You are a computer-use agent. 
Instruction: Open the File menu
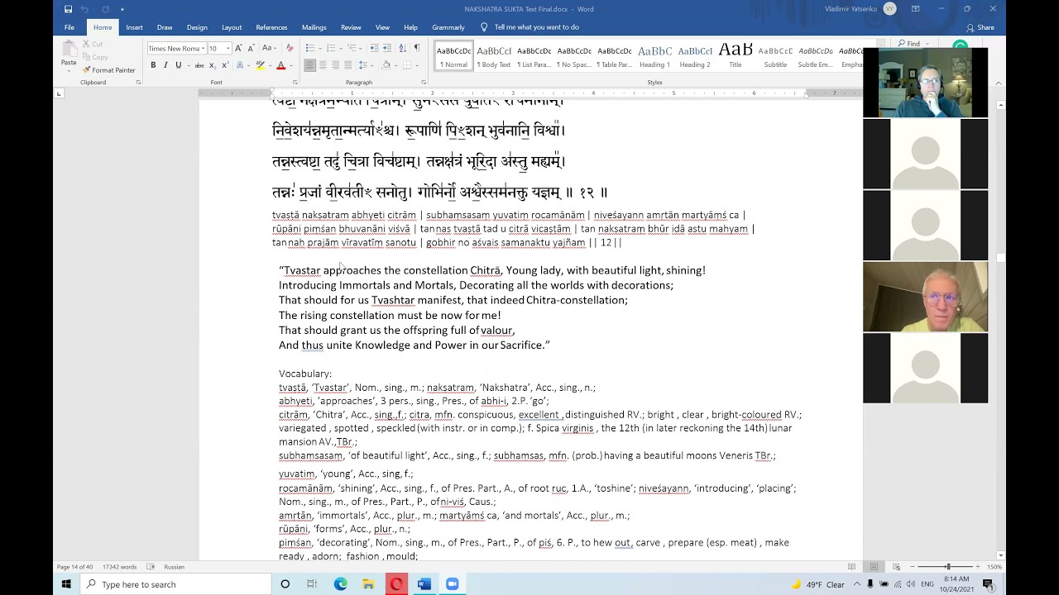[x=69, y=27]
